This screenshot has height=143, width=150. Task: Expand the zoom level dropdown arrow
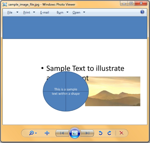(x=36, y=133)
